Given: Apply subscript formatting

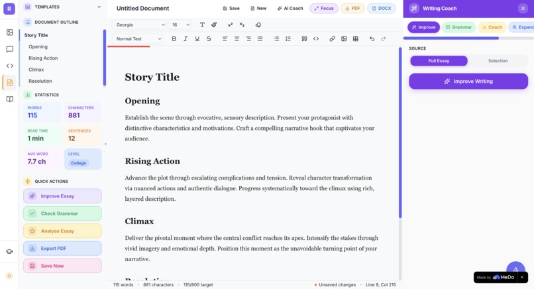Looking at the screenshot, I should [242, 25].
